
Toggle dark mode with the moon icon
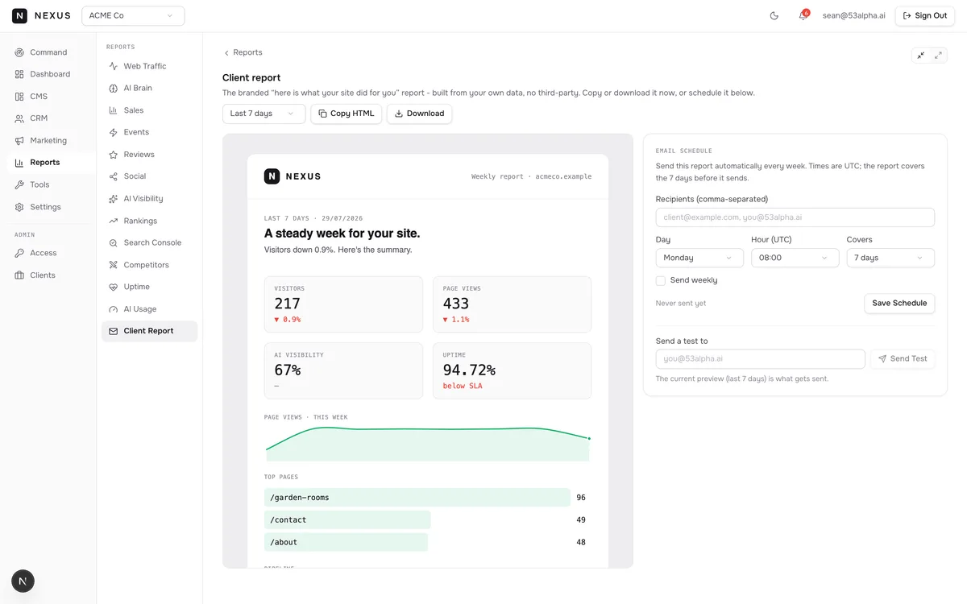tap(774, 15)
